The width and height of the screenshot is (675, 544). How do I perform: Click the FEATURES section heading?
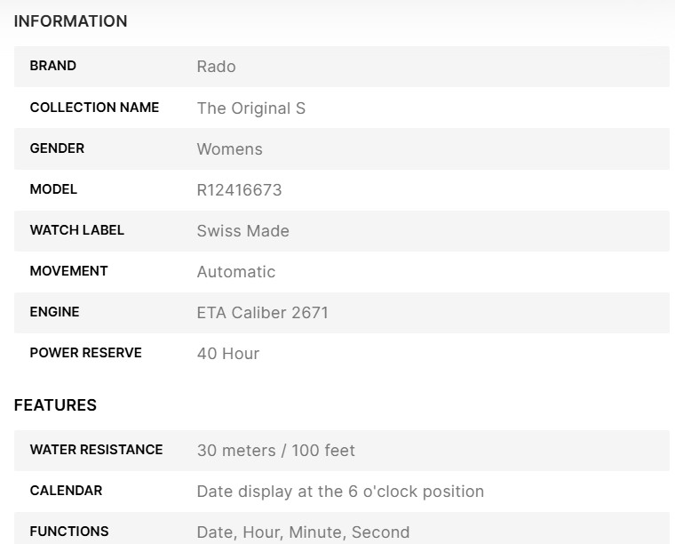(55, 405)
